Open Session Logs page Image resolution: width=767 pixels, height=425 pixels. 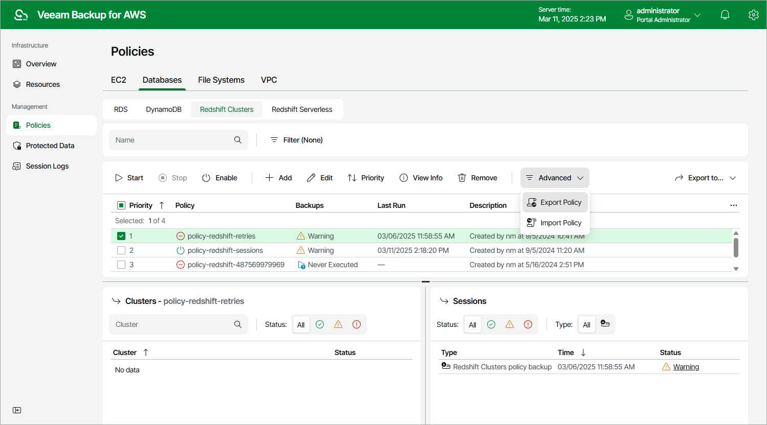click(x=52, y=166)
